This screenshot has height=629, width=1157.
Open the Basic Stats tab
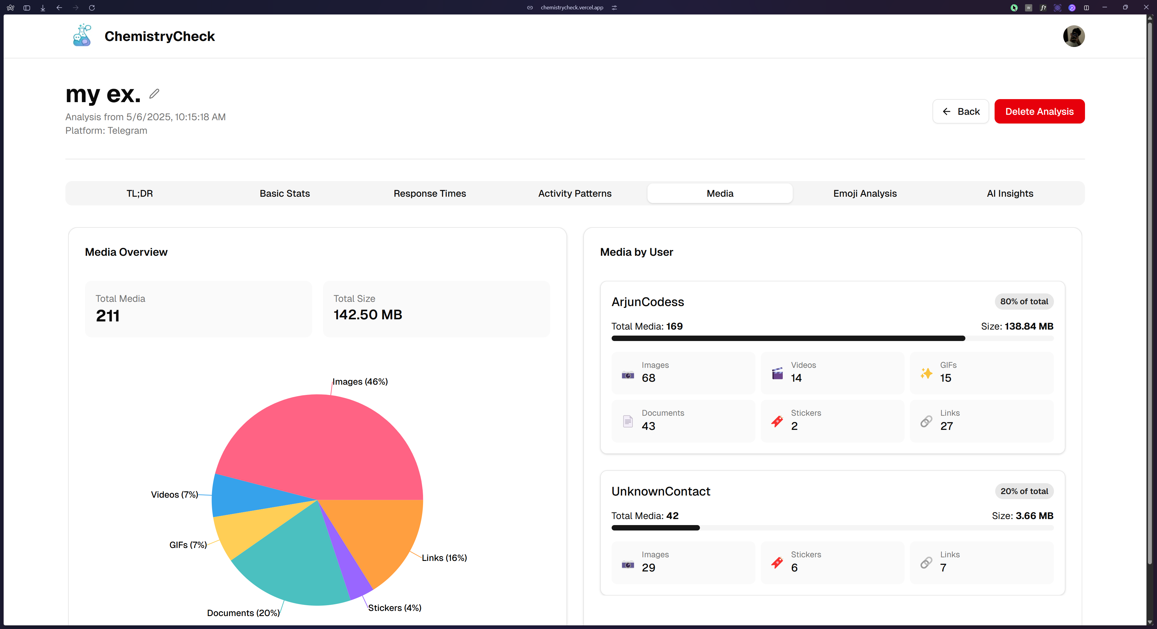point(284,193)
